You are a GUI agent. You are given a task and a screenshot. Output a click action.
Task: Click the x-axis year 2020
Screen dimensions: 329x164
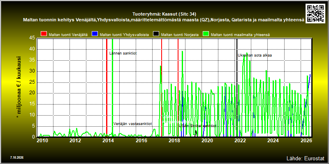(207, 141)
